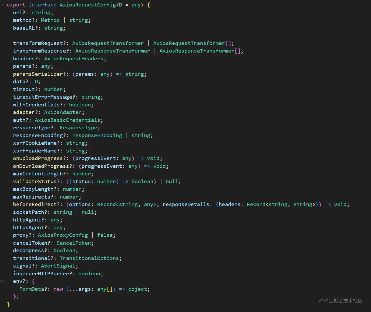The image size is (371, 312).
Task: Collapse the env block fold arrow
Action: click(2, 281)
